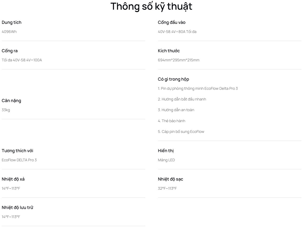Select the "Màng LED" display value

coord(166,160)
